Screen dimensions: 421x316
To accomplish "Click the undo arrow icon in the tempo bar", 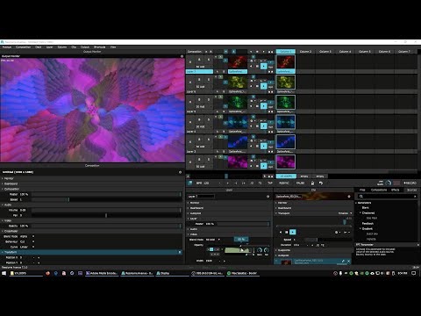I will click(x=321, y=183).
